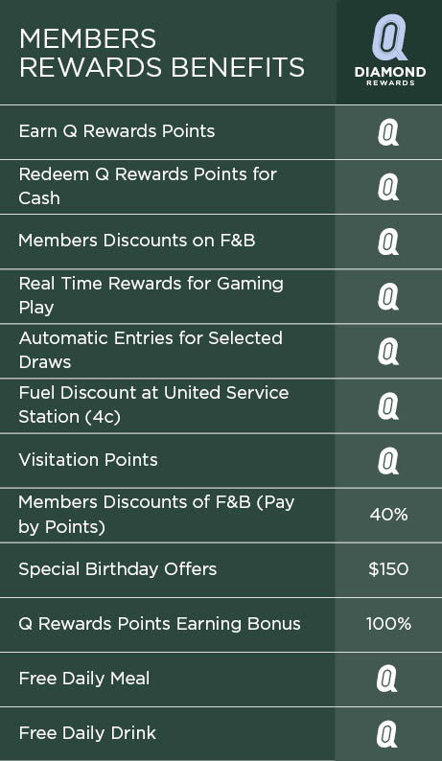This screenshot has width=442, height=761.
Task: Click Q icon beside Redeem Points for Cash
Action: point(388,187)
